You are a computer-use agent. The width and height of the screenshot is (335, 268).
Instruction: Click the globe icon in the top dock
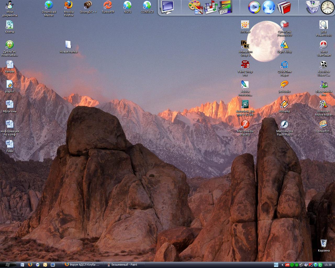click(269, 7)
